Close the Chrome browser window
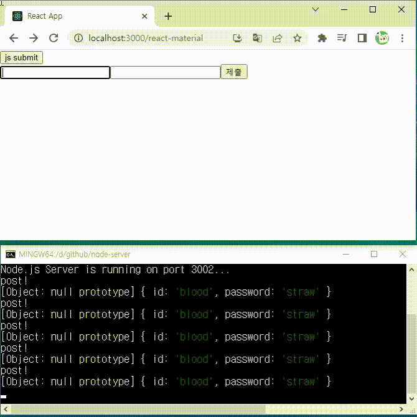 pos(401,9)
